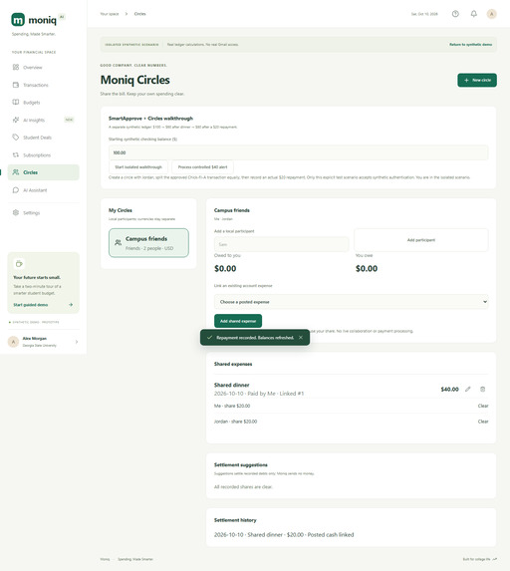510x571 pixels.
Task: Click Your space breadcrumb
Action: coord(110,14)
